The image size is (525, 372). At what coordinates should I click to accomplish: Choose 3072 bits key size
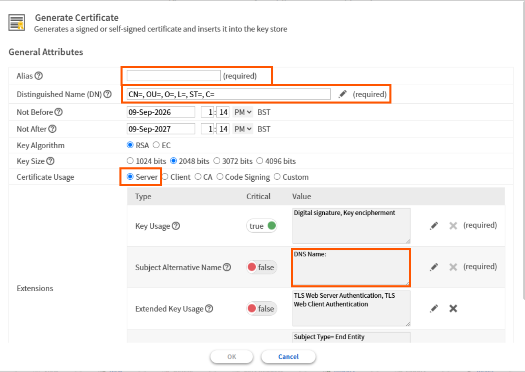(x=217, y=161)
